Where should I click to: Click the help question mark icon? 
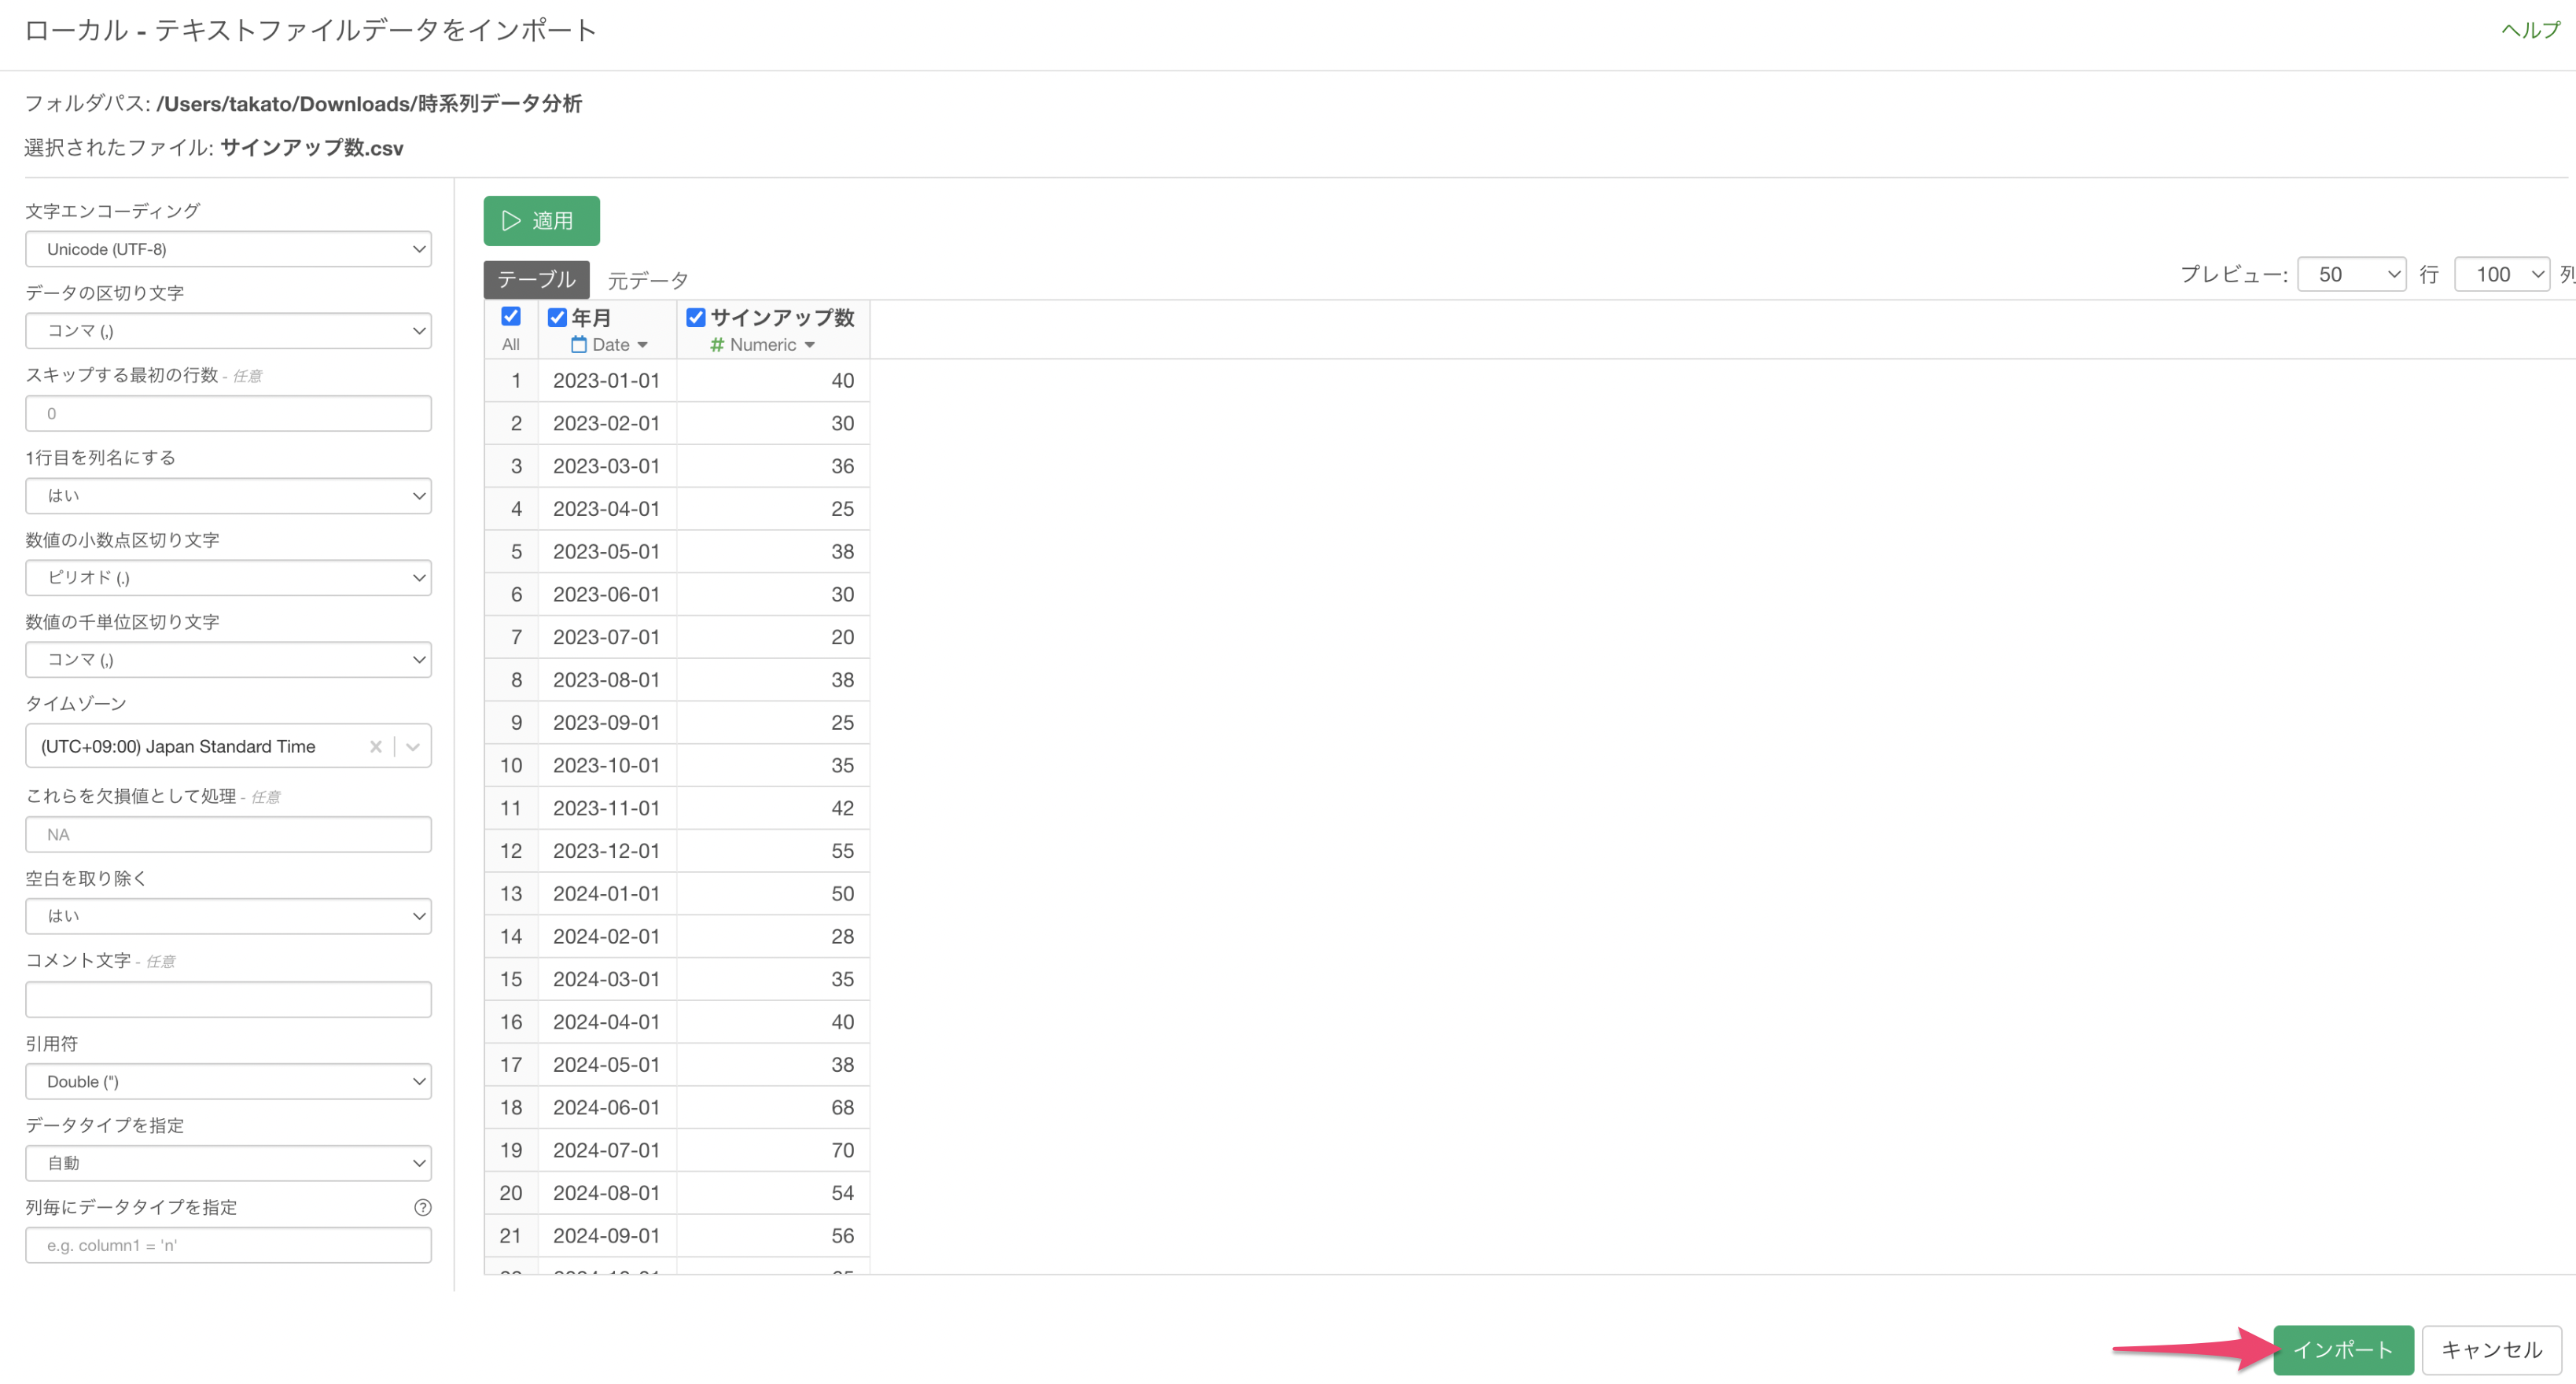(x=423, y=1207)
